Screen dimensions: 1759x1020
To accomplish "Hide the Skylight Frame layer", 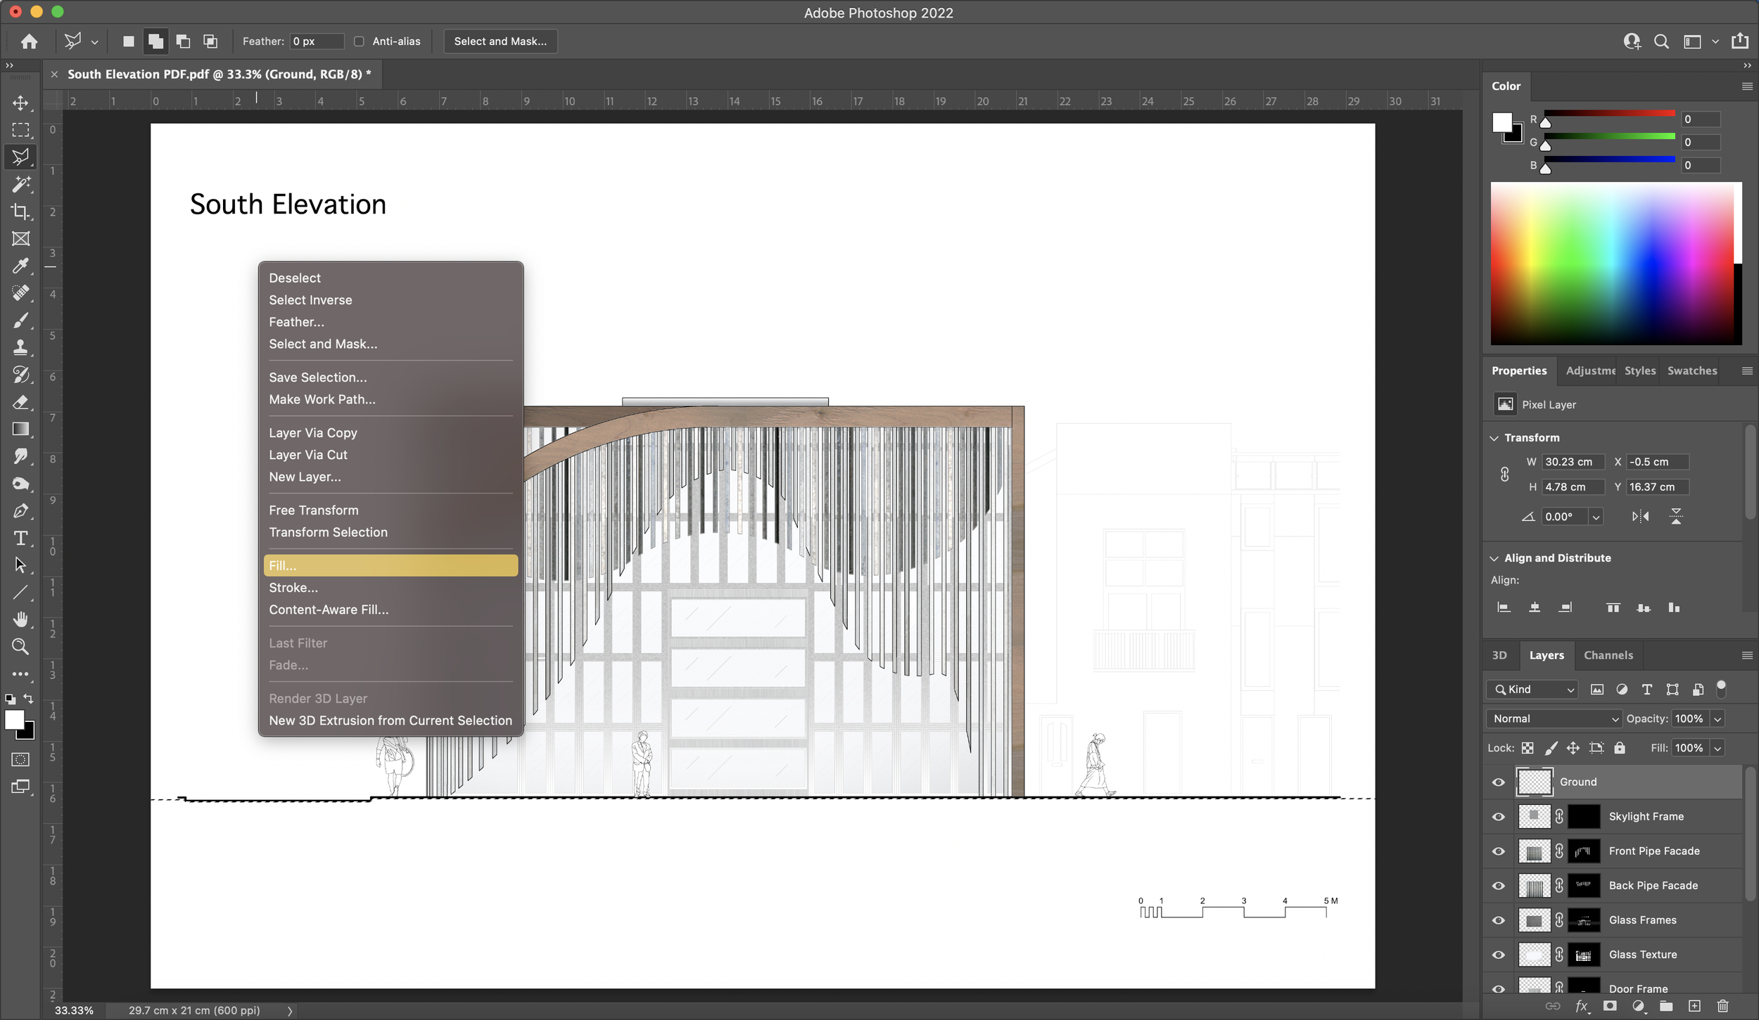I will point(1499,817).
